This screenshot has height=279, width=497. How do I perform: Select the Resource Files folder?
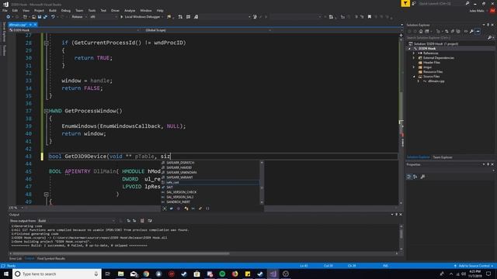(x=433, y=72)
